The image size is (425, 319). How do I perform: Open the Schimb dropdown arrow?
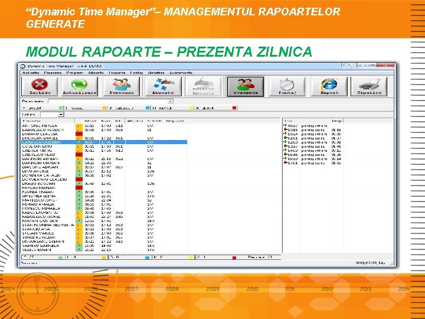click(61, 115)
